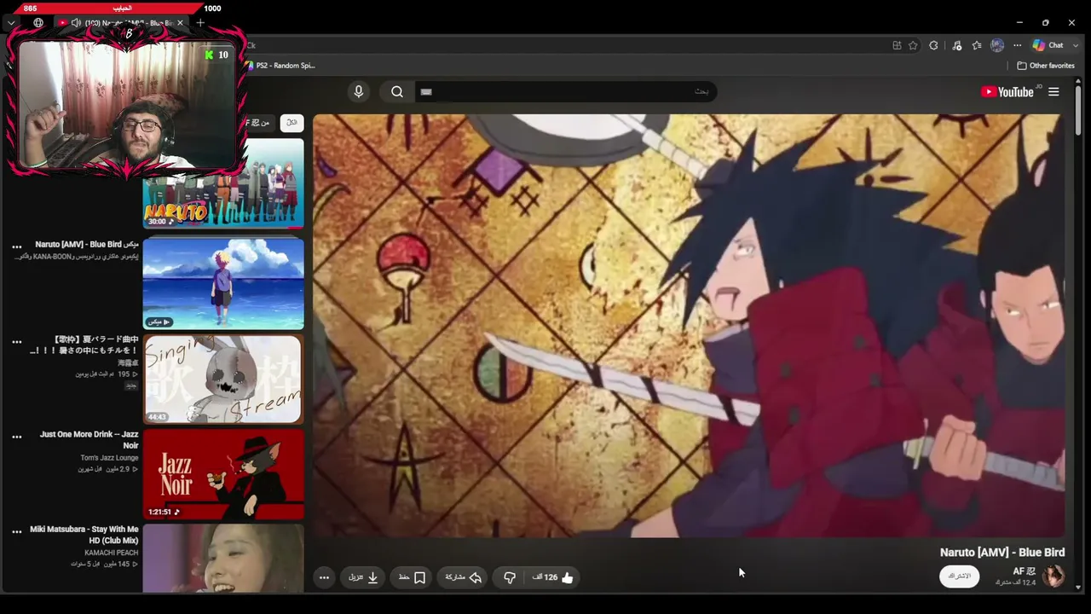Open the Naruto 30:00 group thumbnail

[x=223, y=183]
